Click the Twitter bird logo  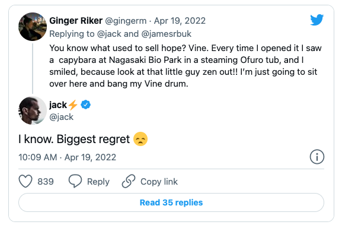(x=317, y=20)
